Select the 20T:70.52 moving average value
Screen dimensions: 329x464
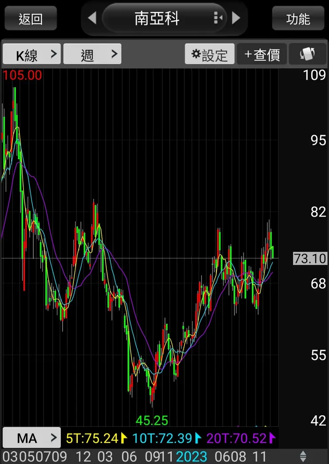point(241,438)
